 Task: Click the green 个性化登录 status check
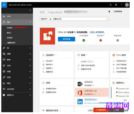pos(84,40)
